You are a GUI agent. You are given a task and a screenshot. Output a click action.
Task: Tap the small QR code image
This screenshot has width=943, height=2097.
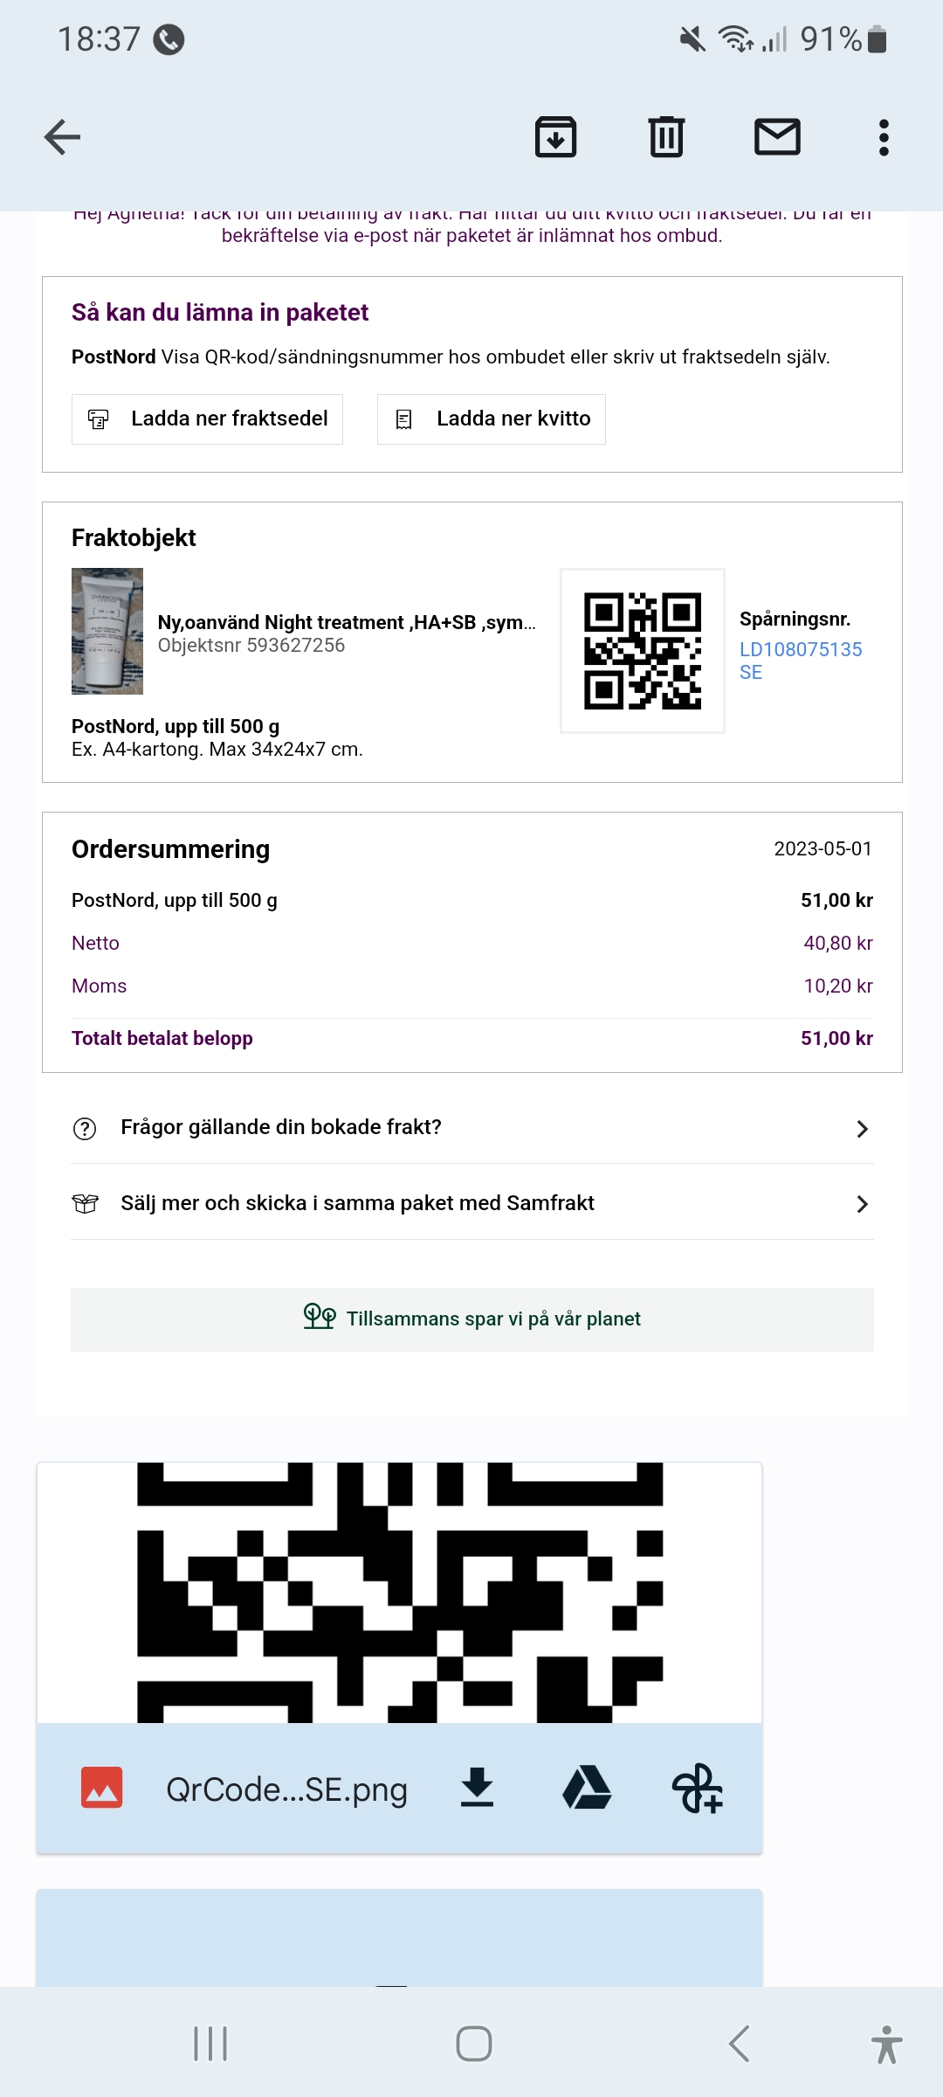643,651
